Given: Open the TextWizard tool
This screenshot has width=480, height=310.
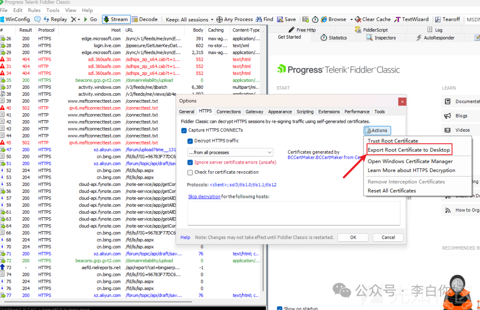Looking at the screenshot, I should click(411, 19).
